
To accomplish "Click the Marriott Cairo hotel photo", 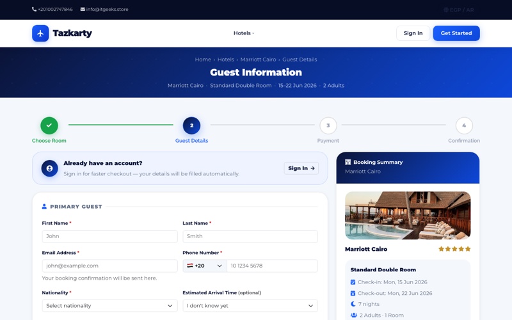I will [408, 215].
